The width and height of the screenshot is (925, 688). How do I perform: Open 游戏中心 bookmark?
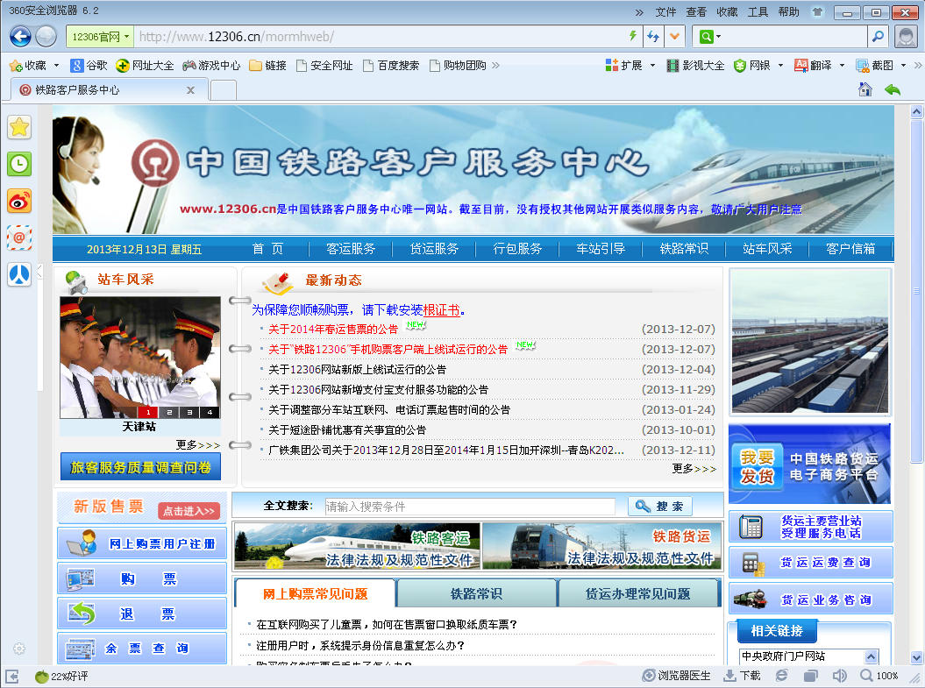pyautogui.click(x=211, y=66)
